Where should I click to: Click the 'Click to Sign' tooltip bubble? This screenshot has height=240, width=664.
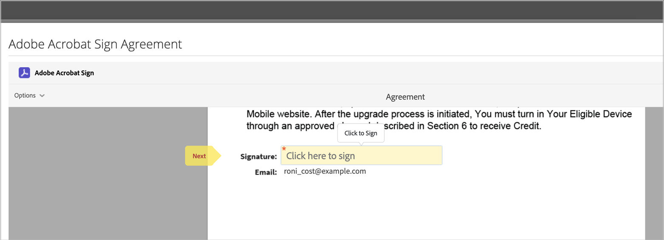point(360,133)
